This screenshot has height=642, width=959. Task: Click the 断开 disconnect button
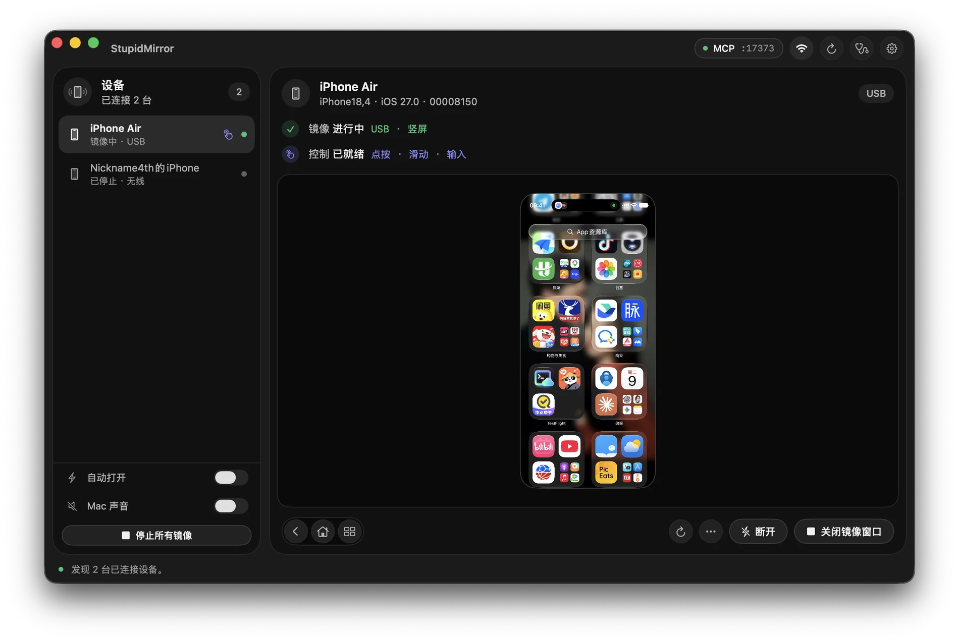tap(758, 532)
